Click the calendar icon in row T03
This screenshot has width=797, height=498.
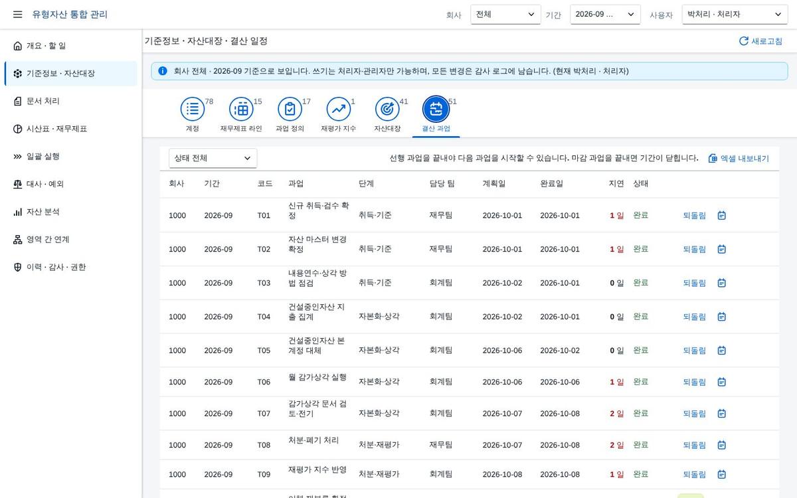pyautogui.click(x=722, y=283)
